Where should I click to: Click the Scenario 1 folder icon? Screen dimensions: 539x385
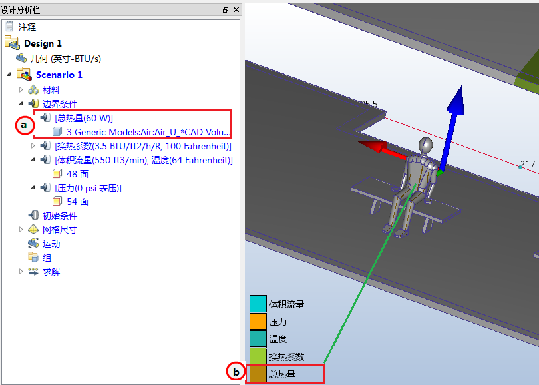coord(24,74)
